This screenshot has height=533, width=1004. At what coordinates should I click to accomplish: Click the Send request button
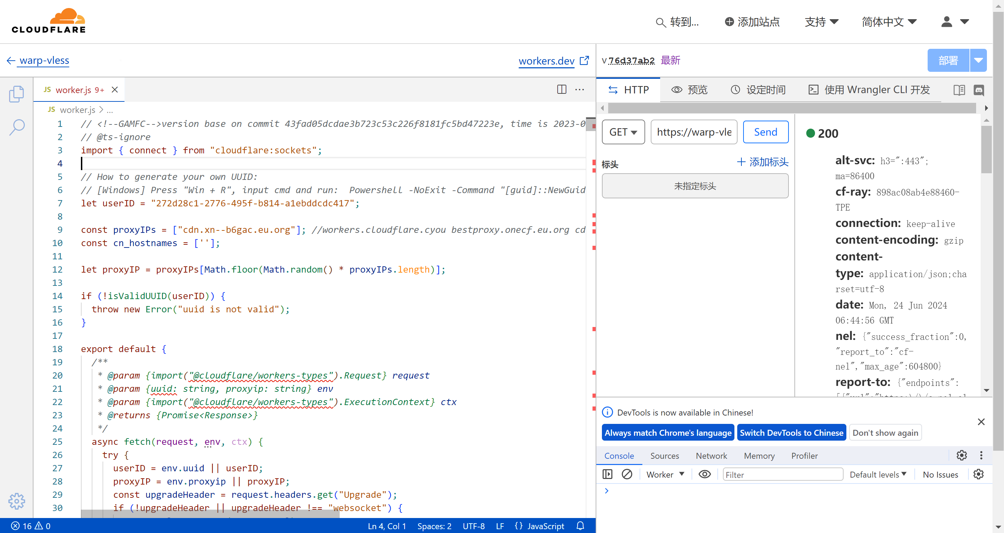[765, 132]
